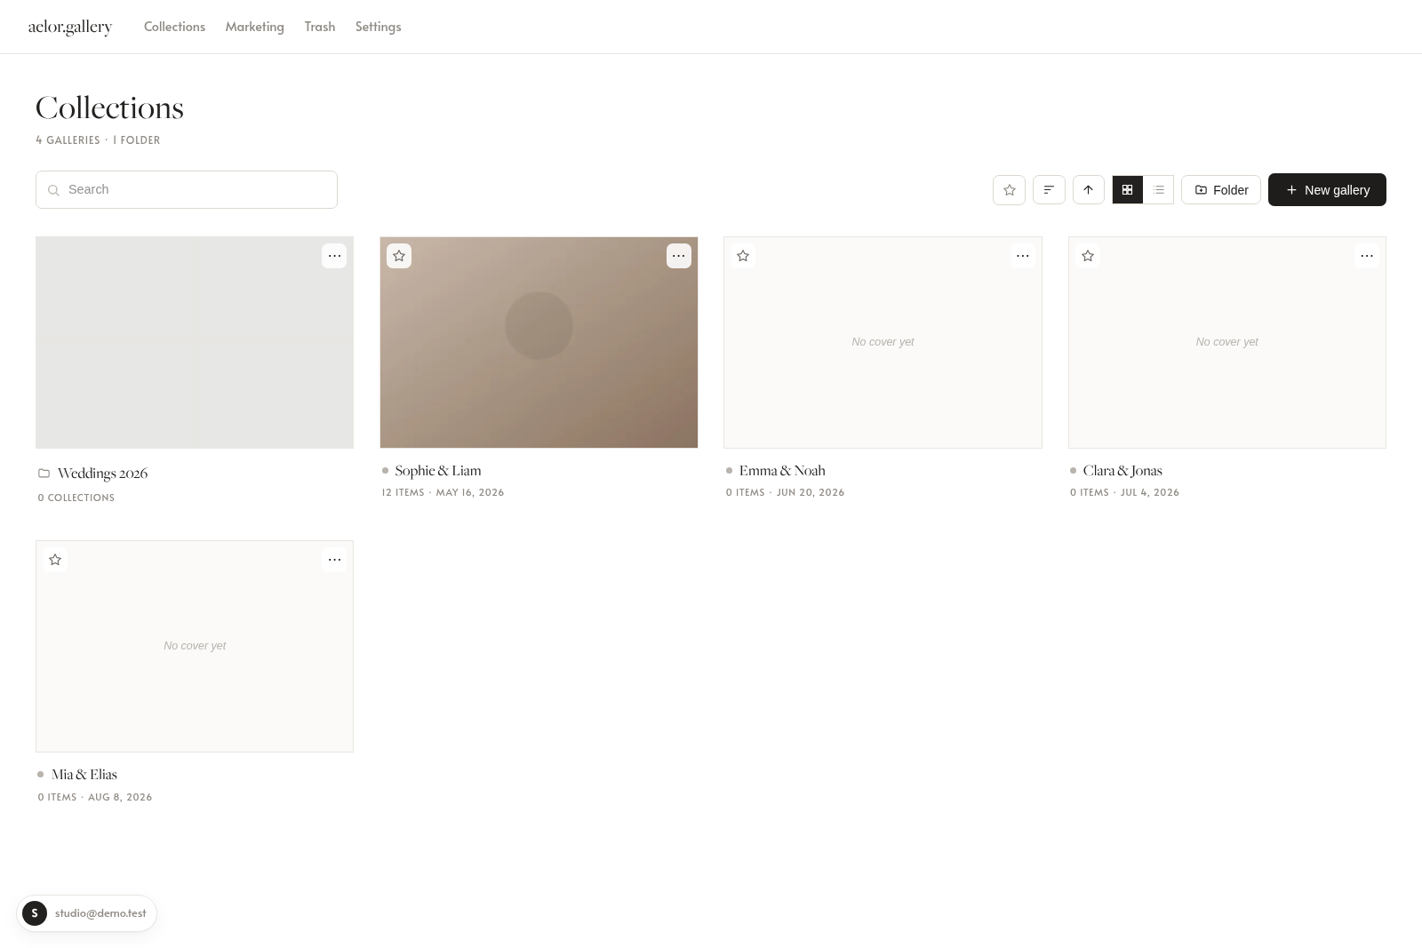Click the 12 ITEMS · MAY 16, 2026 text
The height and width of the screenshot is (948, 1422).
tap(443, 492)
